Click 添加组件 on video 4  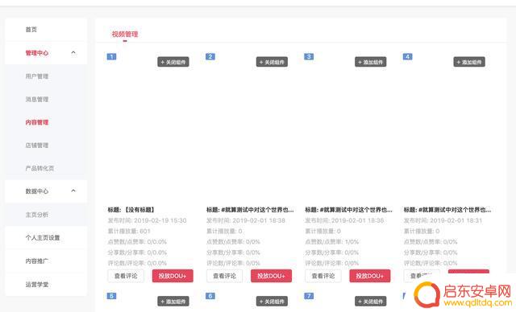pos(469,62)
